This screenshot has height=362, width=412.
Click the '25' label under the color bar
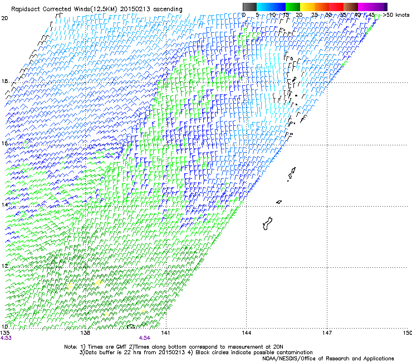(x=314, y=15)
